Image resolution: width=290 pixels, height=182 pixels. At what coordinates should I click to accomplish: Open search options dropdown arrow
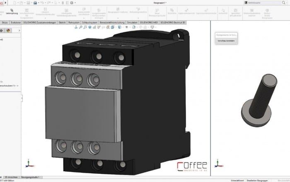click(x=287, y=2)
